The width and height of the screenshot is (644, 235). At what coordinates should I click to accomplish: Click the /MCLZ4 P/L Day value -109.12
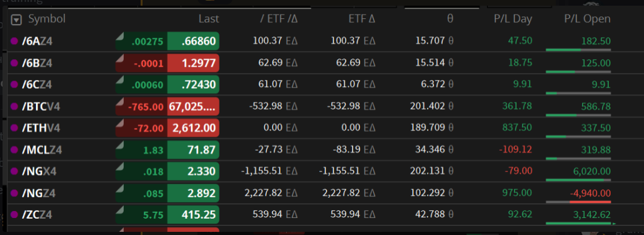pos(515,150)
